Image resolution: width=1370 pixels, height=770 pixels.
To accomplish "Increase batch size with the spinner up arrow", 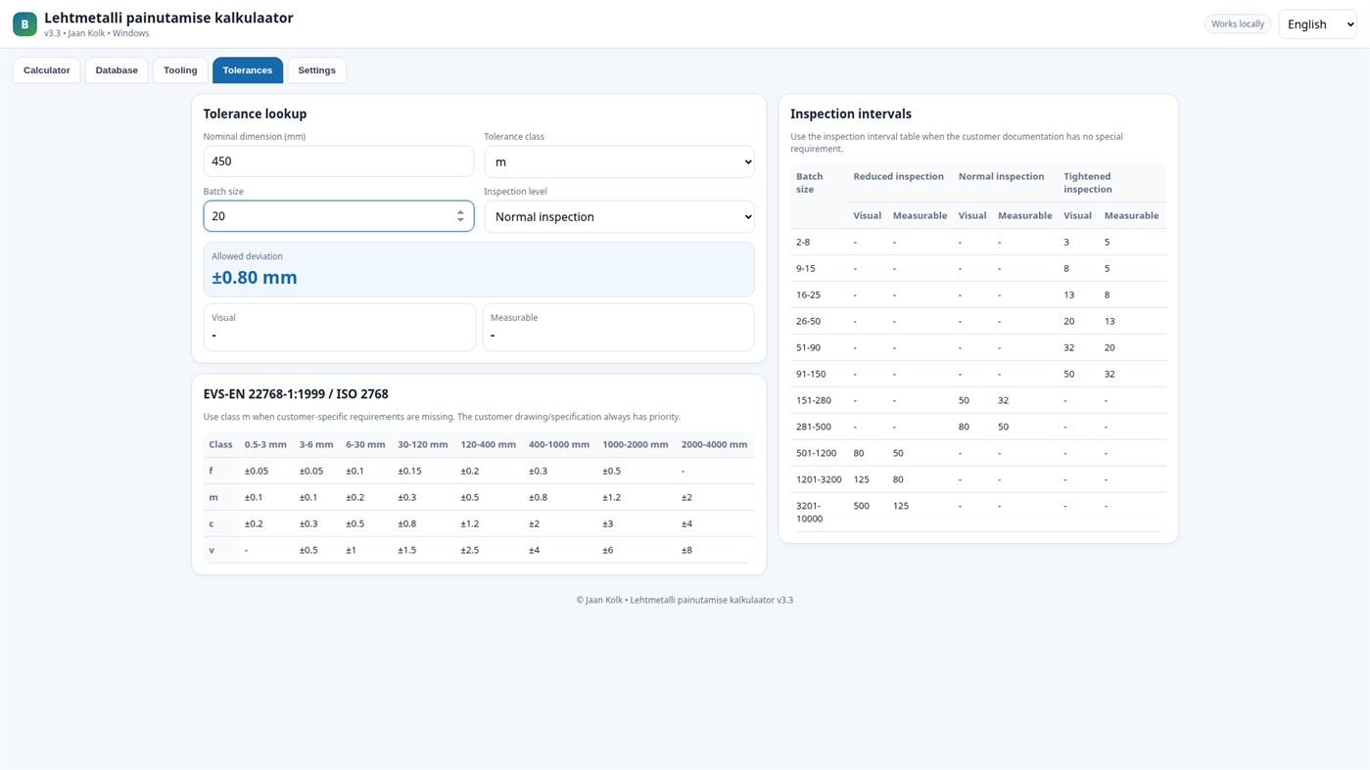I will point(460,211).
